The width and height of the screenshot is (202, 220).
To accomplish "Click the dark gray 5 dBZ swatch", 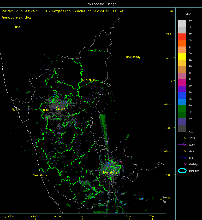I will (x=182, y=128).
